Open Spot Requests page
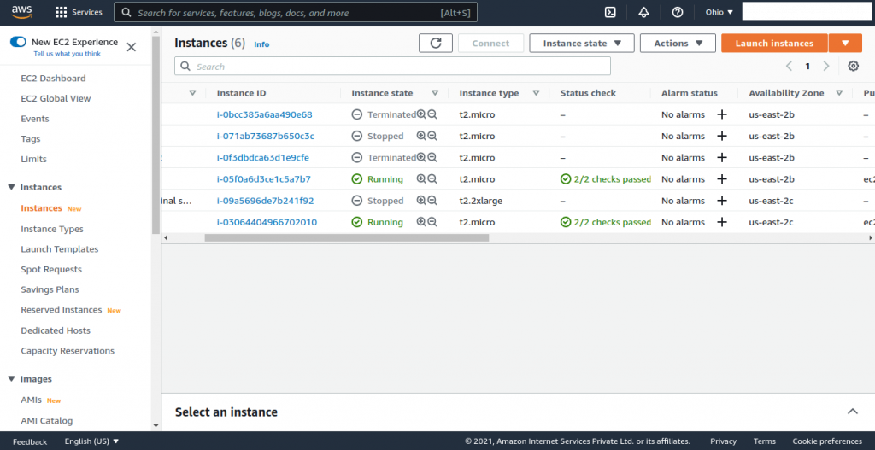This screenshot has width=875, height=450. [x=51, y=269]
